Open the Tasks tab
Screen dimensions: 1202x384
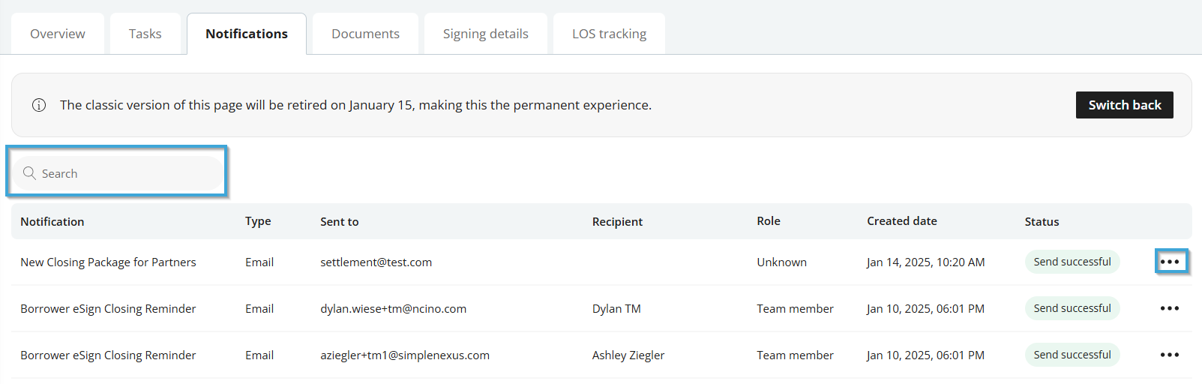[145, 34]
